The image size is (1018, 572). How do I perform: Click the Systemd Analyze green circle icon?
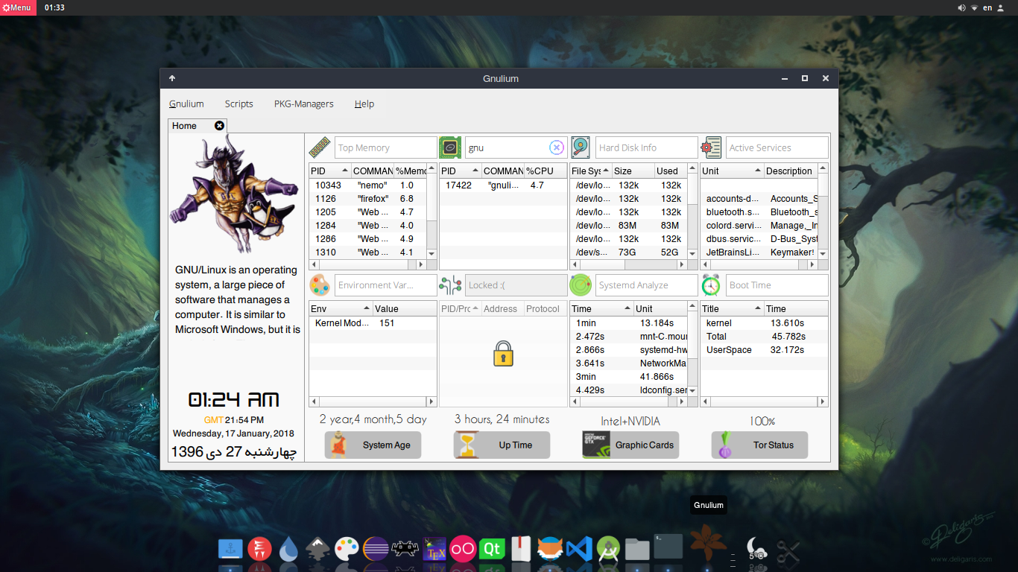(581, 285)
